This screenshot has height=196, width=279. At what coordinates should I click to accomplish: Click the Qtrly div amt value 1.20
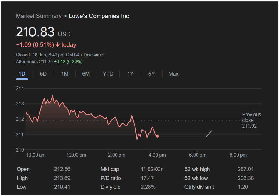click(243, 187)
